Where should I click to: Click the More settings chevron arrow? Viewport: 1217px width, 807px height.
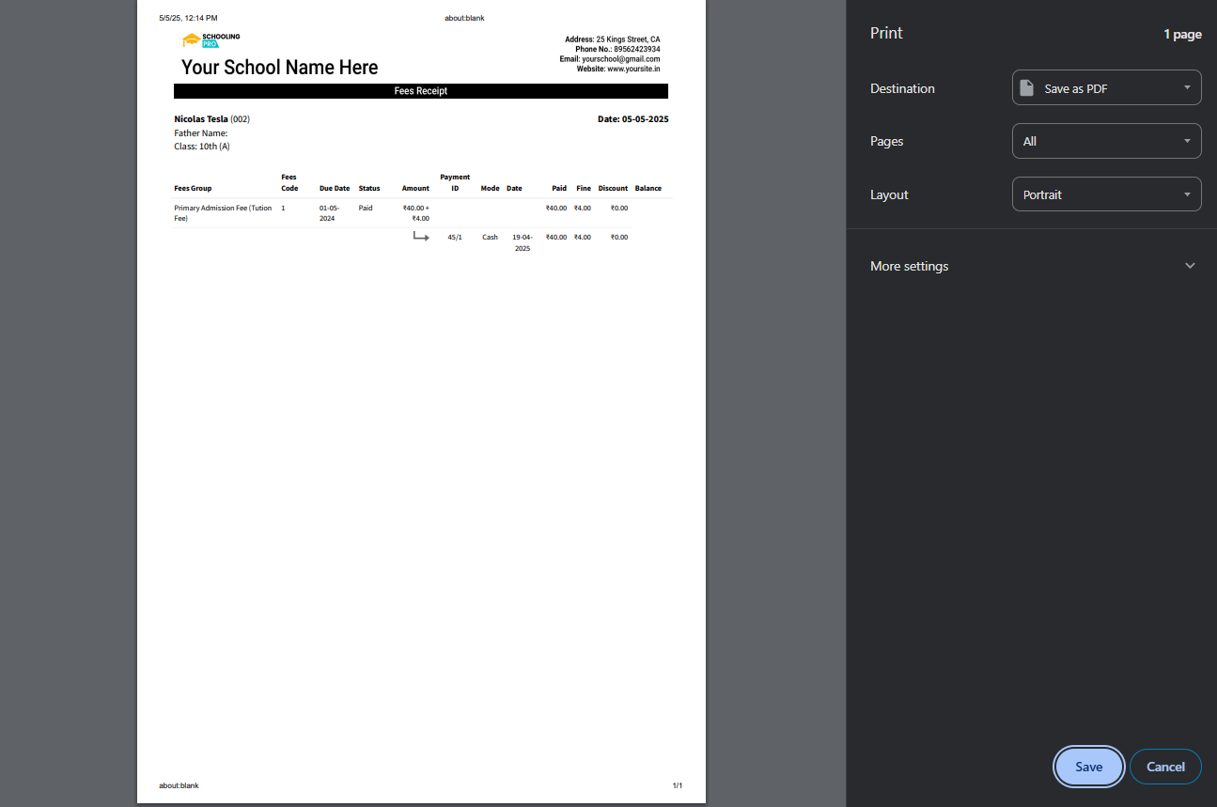coord(1190,266)
